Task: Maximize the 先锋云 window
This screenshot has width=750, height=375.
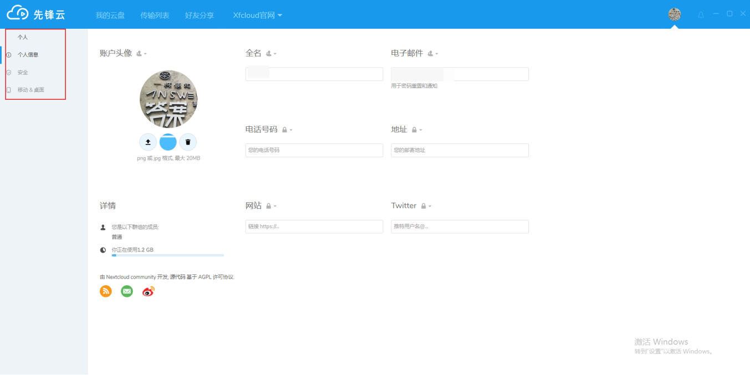Action: pyautogui.click(x=729, y=13)
